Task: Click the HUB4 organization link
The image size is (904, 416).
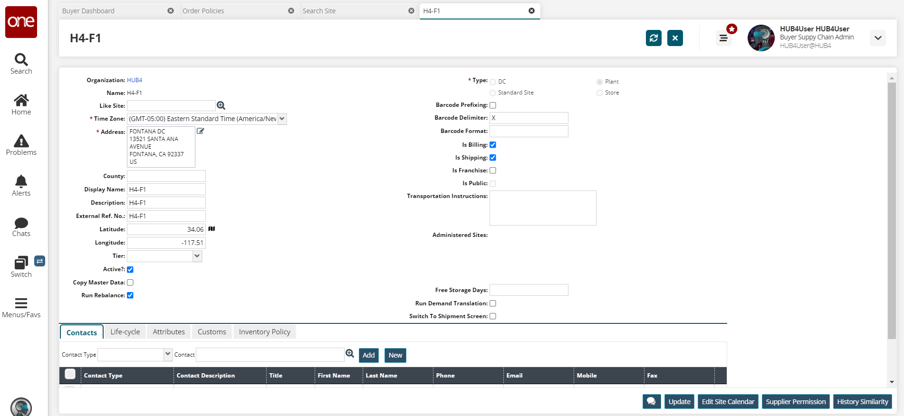Action: [135, 80]
